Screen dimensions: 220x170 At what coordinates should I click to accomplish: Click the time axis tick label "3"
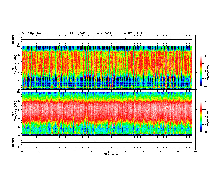click(74, 152)
